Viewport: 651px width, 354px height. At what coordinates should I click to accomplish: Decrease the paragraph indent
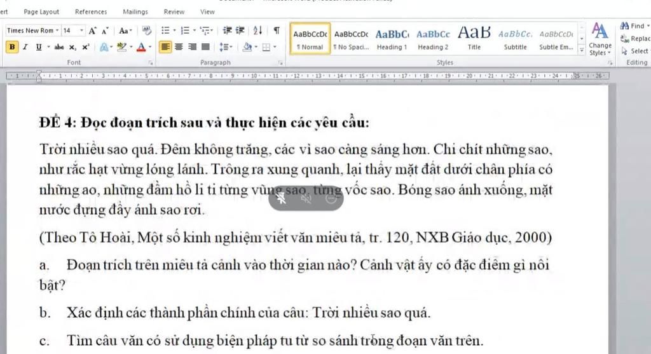(228, 31)
